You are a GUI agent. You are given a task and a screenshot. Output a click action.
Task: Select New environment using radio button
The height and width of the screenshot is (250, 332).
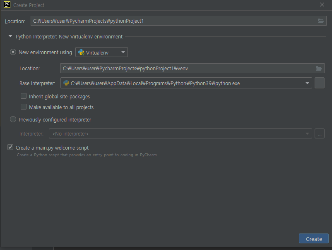(13, 52)
